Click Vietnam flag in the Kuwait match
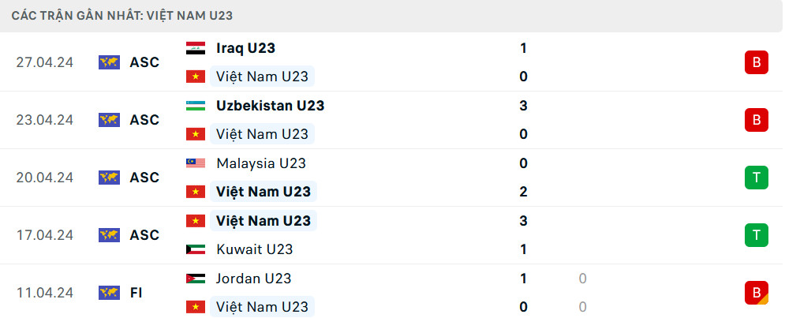785x318 pixels. click(195, 221)
